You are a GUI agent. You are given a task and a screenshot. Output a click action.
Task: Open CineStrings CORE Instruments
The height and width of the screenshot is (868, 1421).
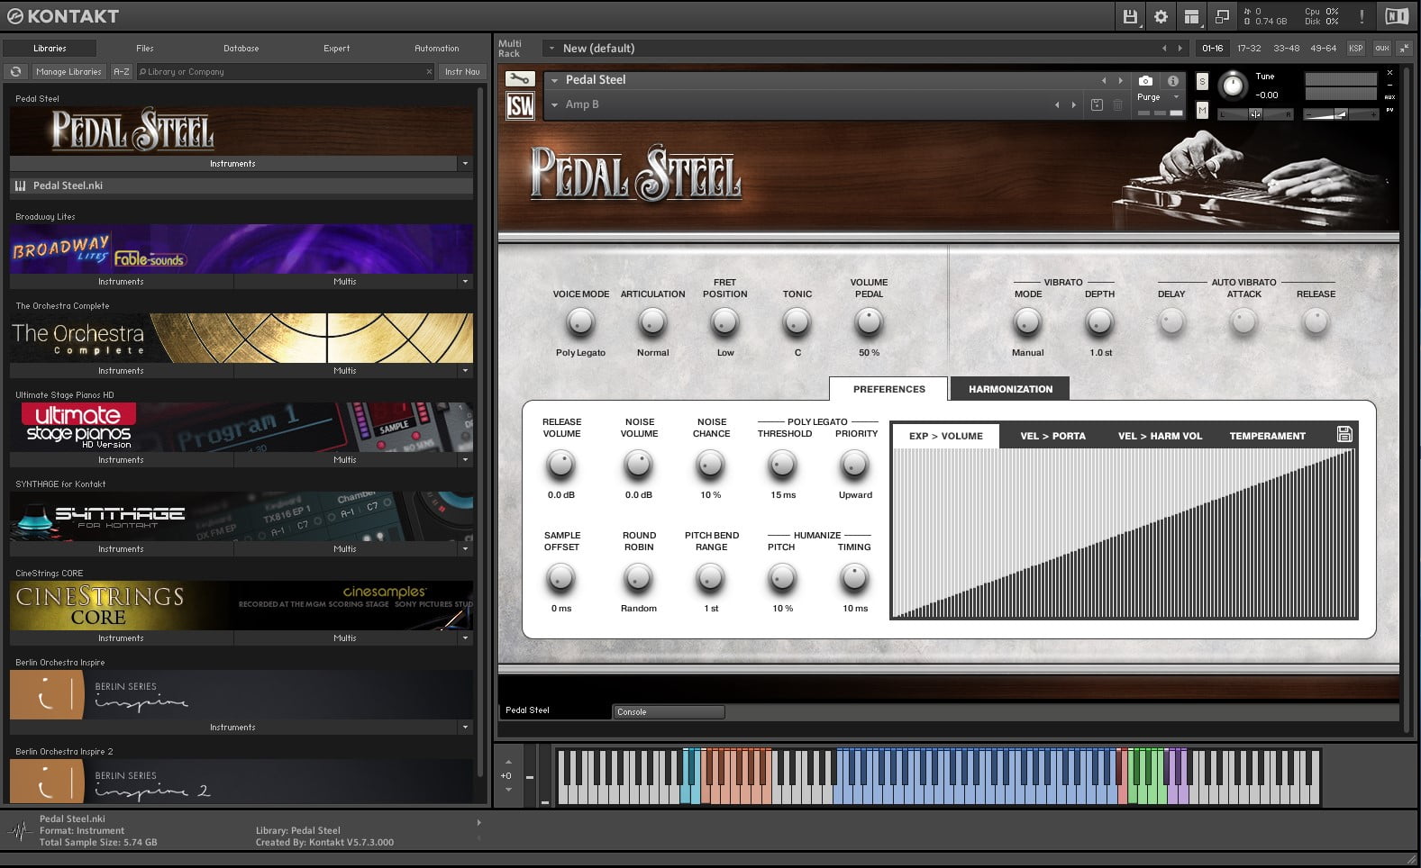coord(121,638)
